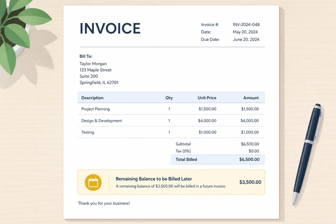This screenshot has width=336, height=224.
Task: Click the Amount column header
Action: 251,98
